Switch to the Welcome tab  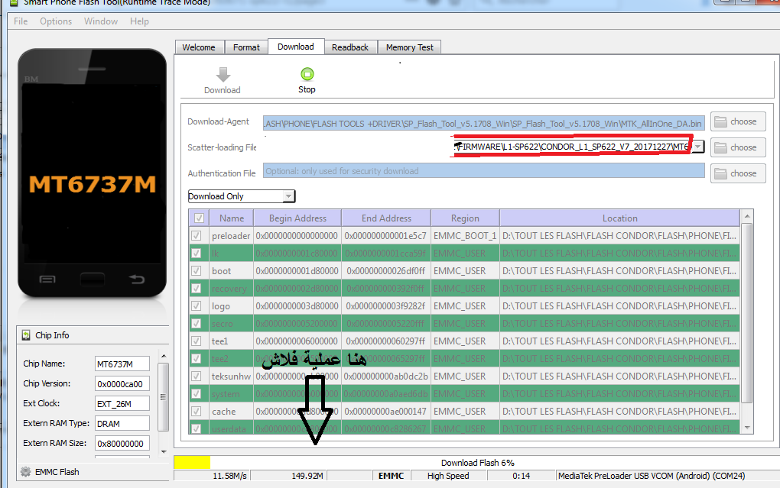(199, 47)
